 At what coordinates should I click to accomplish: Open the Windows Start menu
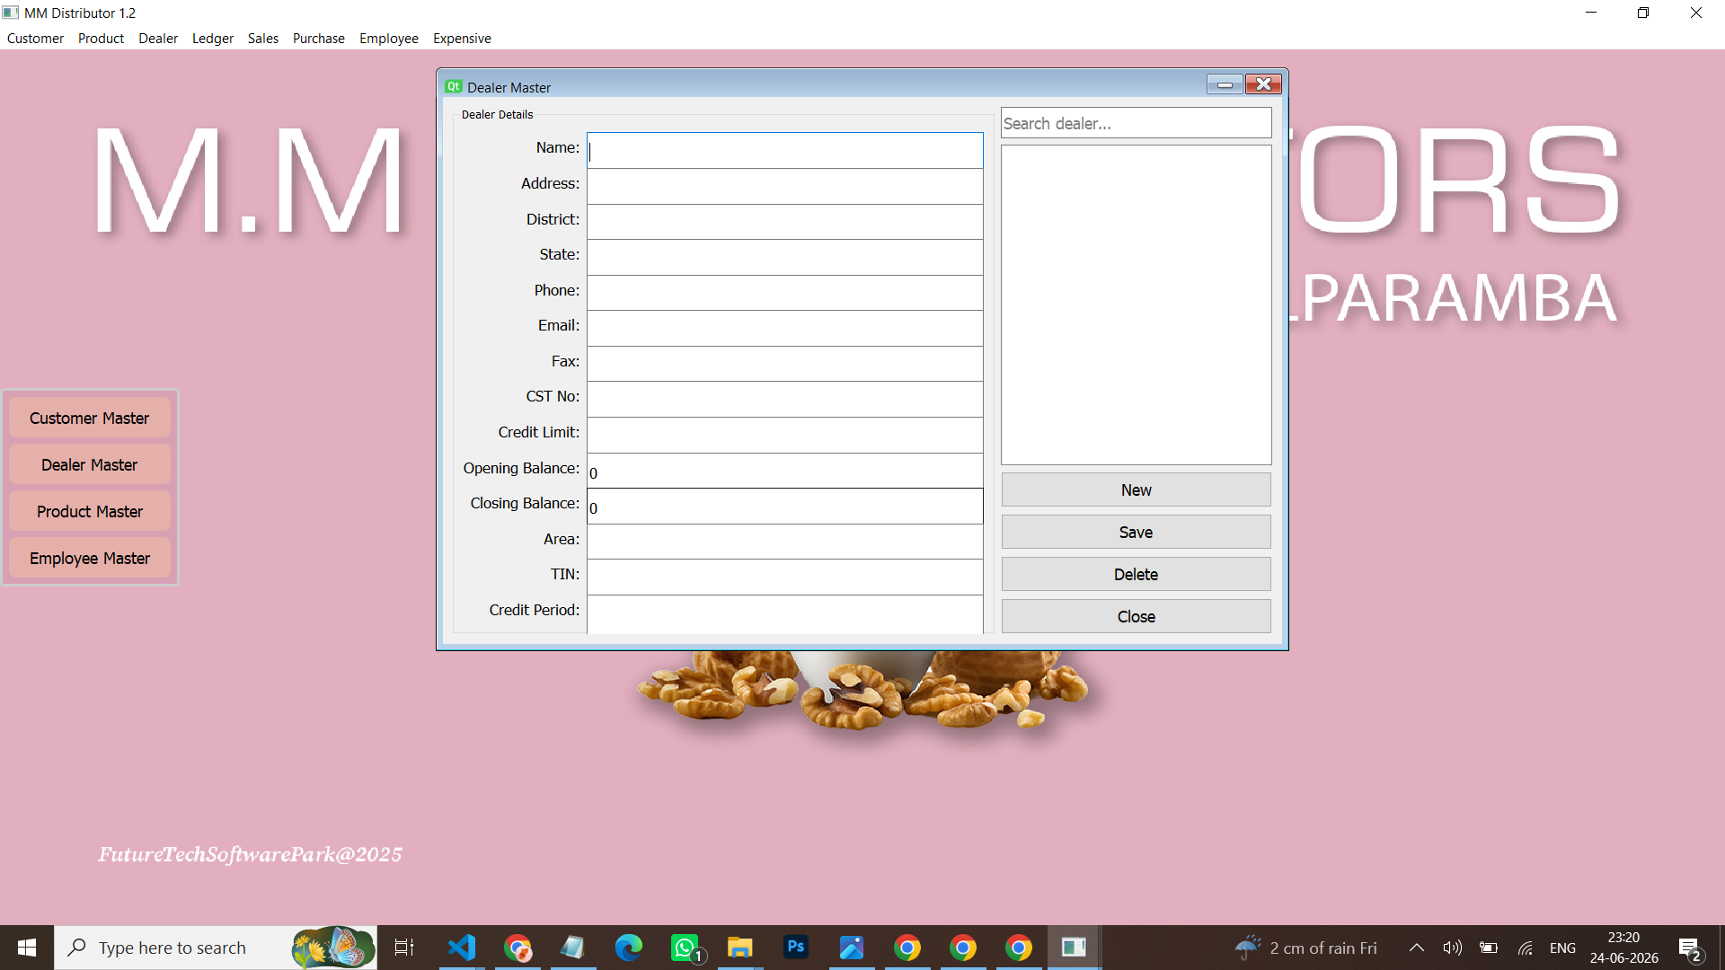(27, 948)
